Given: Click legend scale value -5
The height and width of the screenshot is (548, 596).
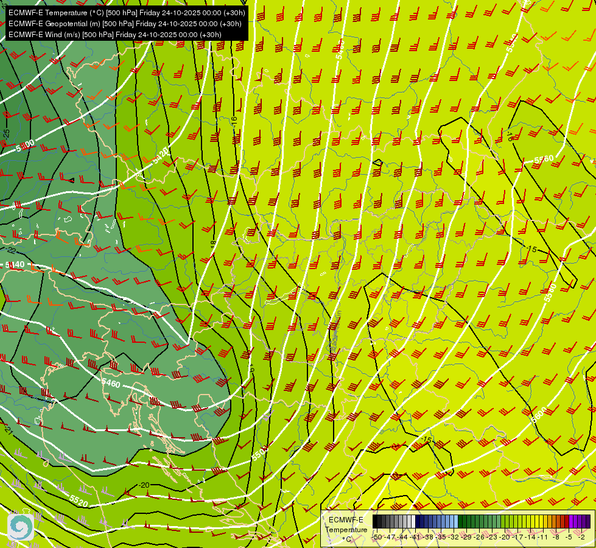Looking at the screenshot, I should coord(569,537).
